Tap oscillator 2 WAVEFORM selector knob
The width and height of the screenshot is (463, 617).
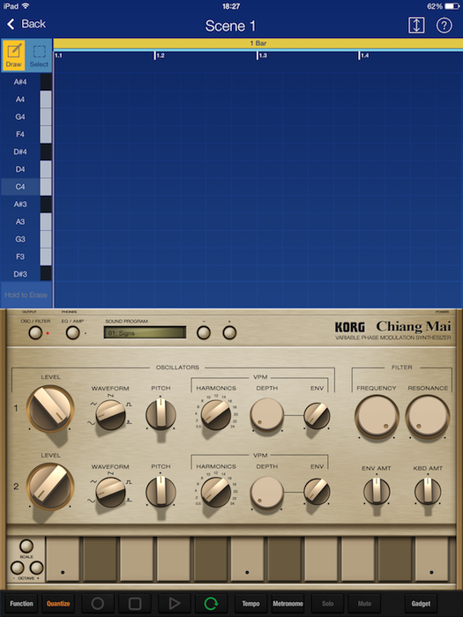pos(110,492)
